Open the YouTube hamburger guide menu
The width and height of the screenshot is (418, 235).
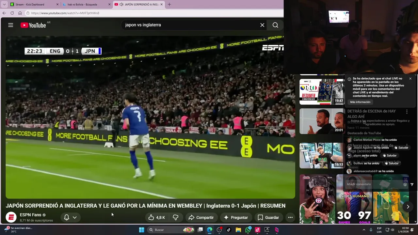pyautogui.click(x=11, y=25)
